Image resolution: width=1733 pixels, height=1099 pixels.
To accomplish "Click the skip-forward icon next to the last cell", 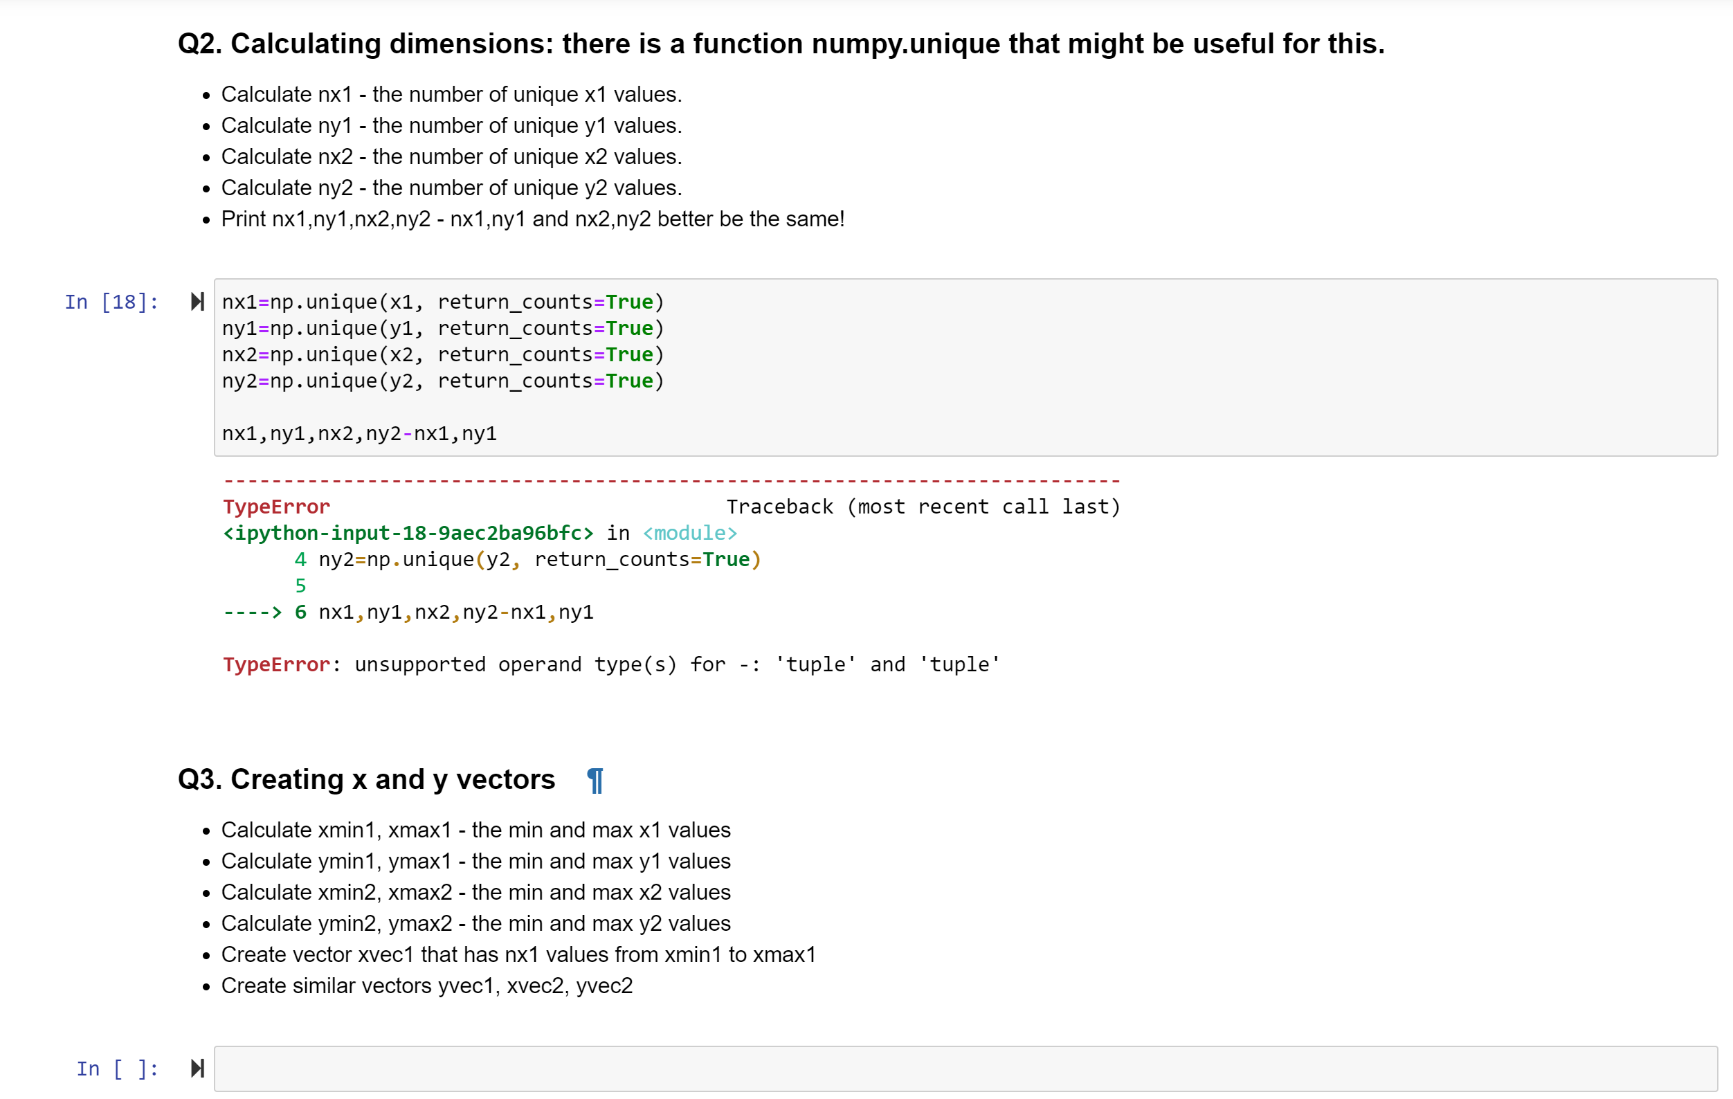I will [197, 1069].
